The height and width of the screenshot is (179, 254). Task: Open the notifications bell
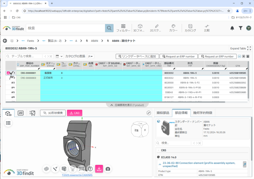click(x=232, y=28)
